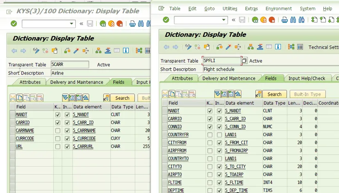Click the red Cancel icon in SCARR window
The width and height of the screenshot is (339, 193).
coord(120,24)
